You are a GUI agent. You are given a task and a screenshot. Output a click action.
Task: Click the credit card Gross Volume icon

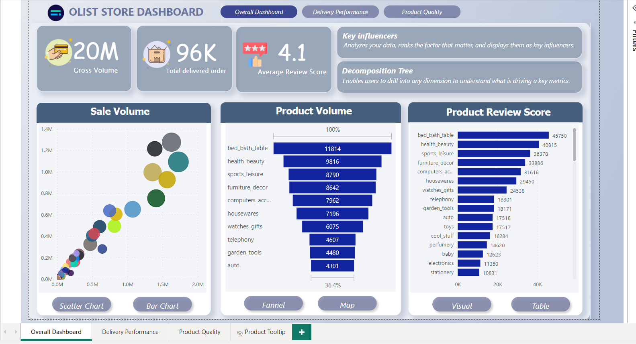(59, 52)
